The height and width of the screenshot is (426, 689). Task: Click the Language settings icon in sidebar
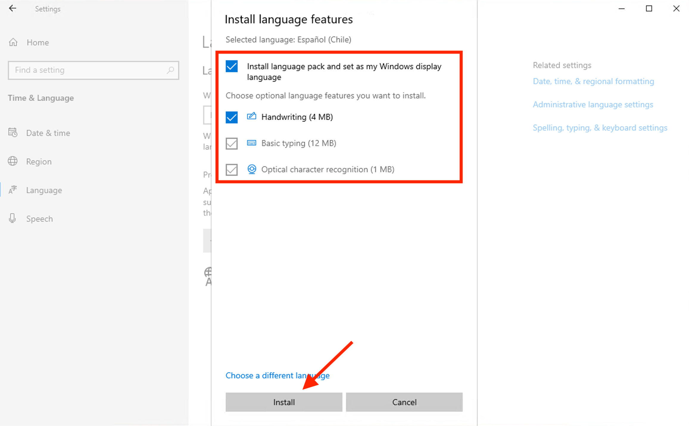tap(13, 190)
